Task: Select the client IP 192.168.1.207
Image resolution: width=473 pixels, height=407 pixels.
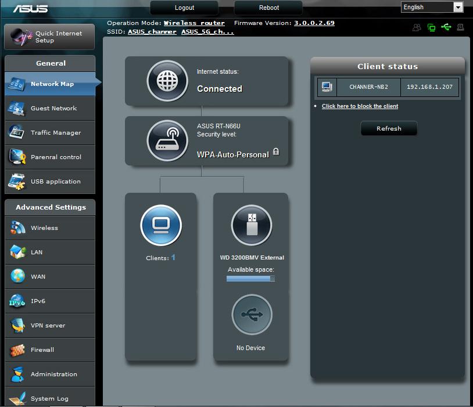Action: (429, 87)
